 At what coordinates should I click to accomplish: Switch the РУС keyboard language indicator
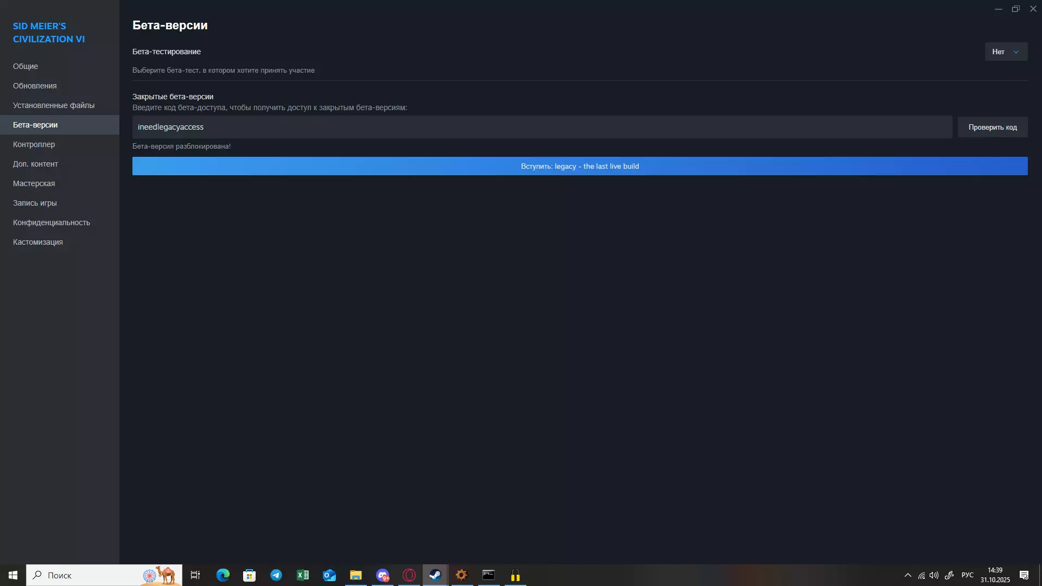click(x=967, y=575)
